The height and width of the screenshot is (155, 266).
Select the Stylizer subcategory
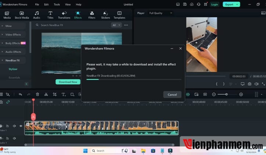(13, 69)
